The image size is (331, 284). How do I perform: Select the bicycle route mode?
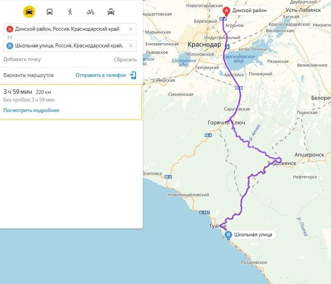(x=91, y=12)
